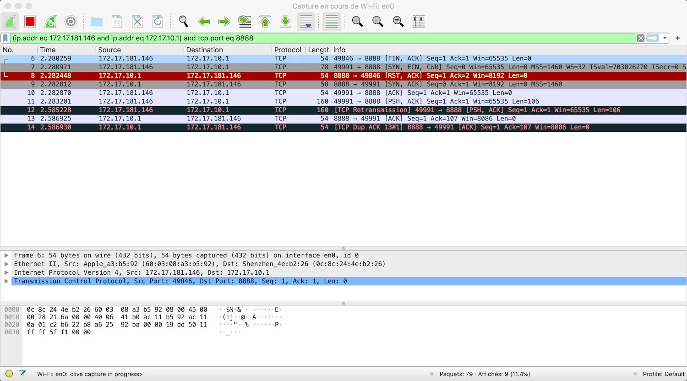Expand Internet Protocol Version 4 tree
The height and width of the screenshot is (381, 687).
[6, 272]
